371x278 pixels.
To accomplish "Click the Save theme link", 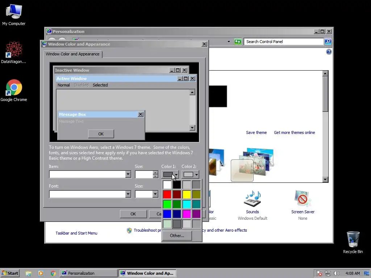I will tap(256, 132).
